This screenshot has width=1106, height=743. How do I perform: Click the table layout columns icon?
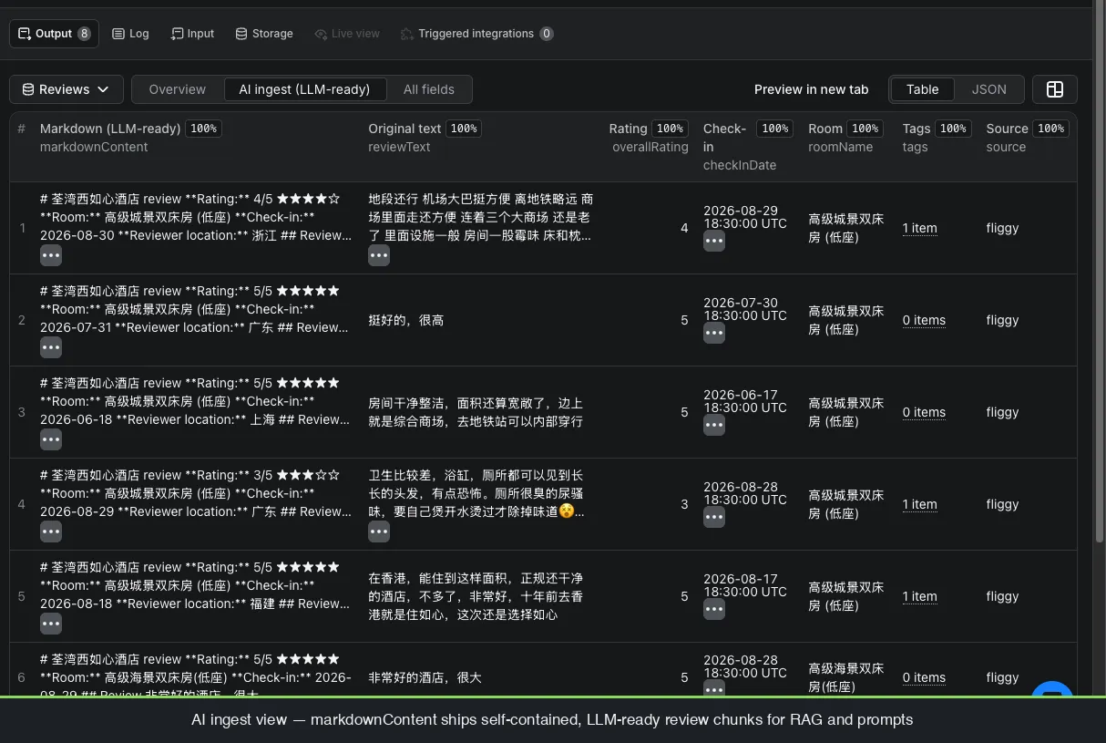1055,89
